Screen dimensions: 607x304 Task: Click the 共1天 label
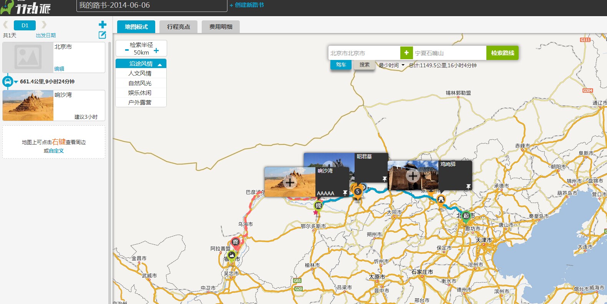10,35
